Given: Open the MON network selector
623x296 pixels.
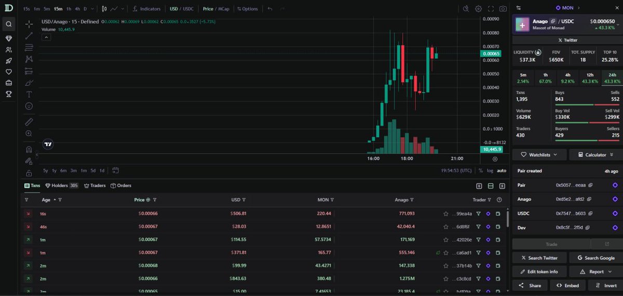Looking at the screenshot, I should [x=567, y=8].
